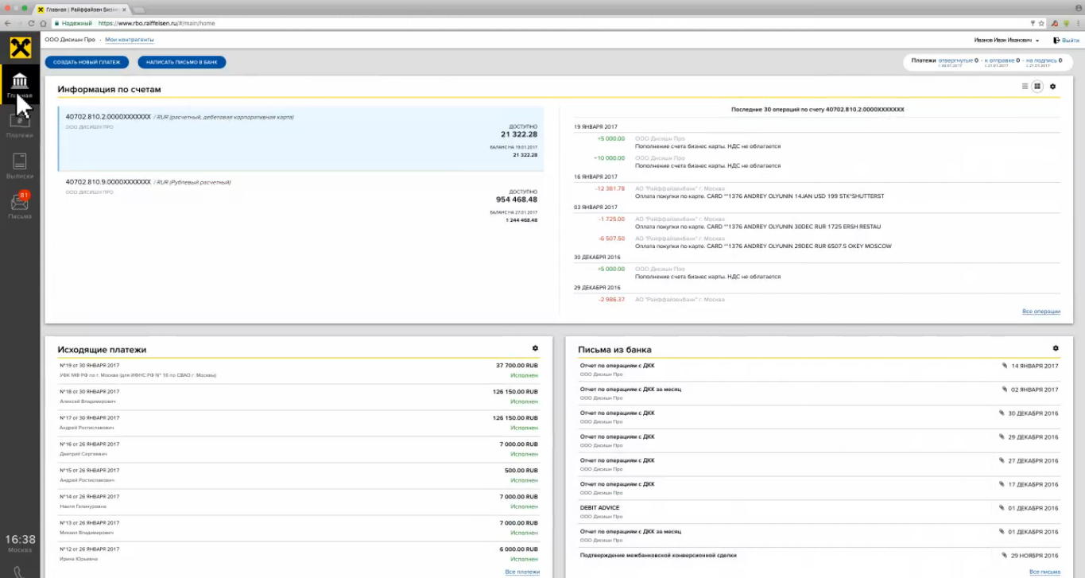Viewport: 1085px width, 578px height.
Task: Open the Все операции link
Action: [x=1041, y=312]
